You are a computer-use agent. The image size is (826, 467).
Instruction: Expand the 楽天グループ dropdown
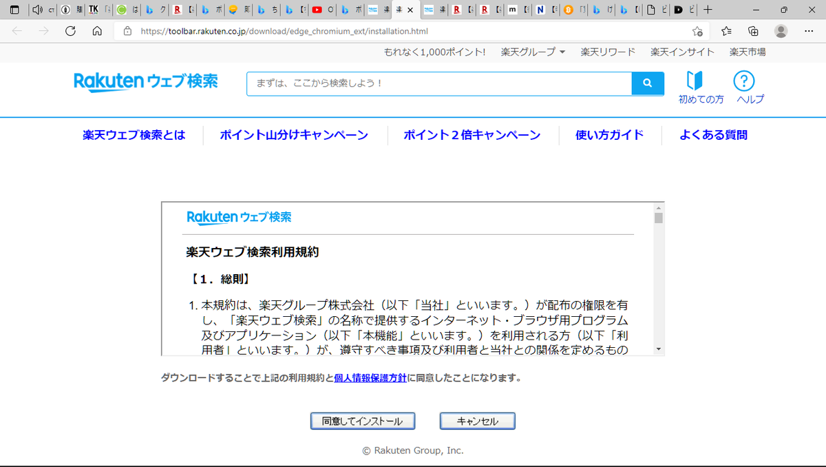(533, 52)
